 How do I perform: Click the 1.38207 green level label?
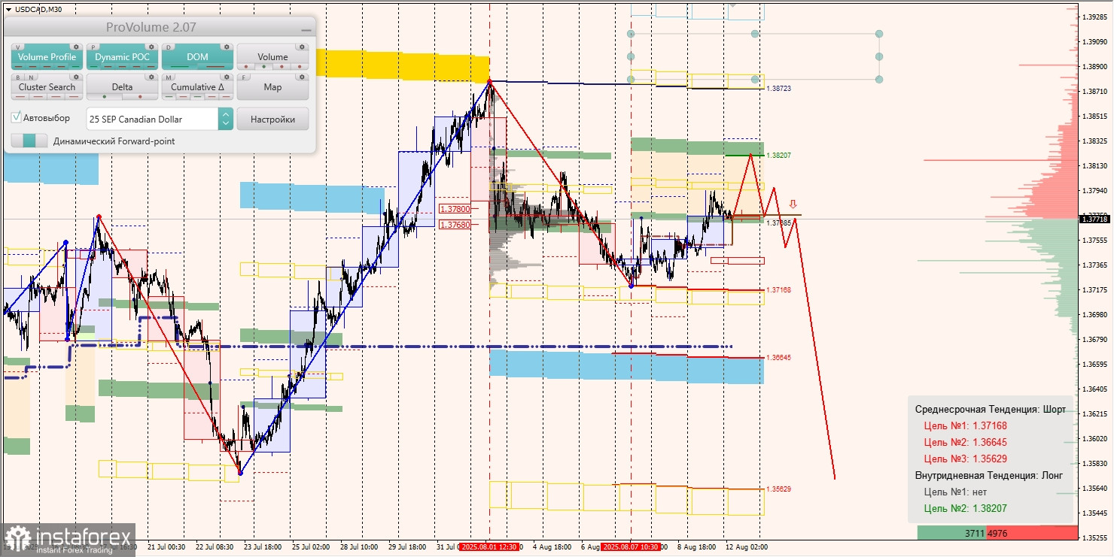click(x=778, y=155)
